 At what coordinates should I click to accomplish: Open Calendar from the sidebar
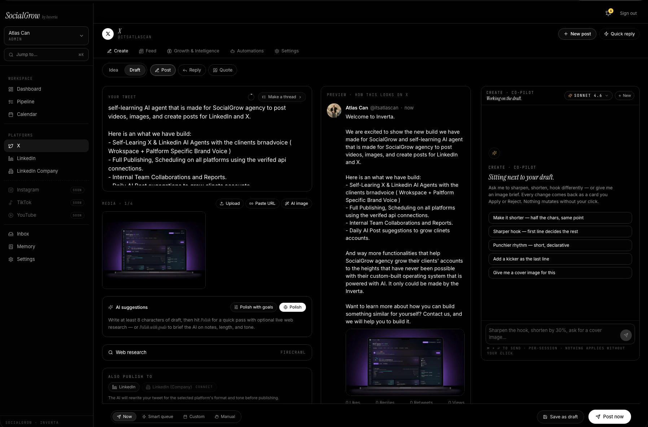46,114
